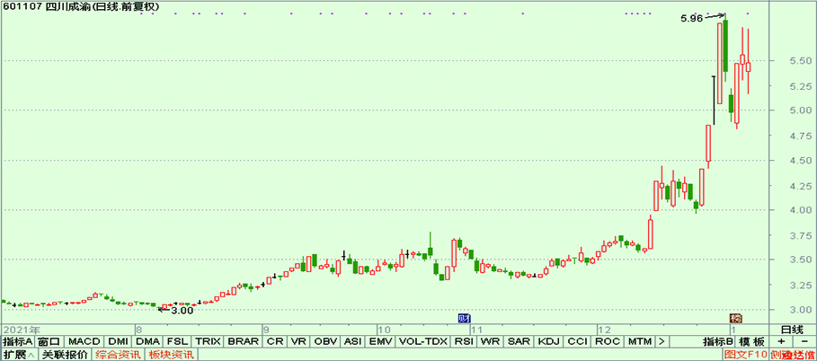This screenshot has width=817, height=361.
Task: Click the tall green candlestick at the 5.96 high
Action: click(725, 46)
